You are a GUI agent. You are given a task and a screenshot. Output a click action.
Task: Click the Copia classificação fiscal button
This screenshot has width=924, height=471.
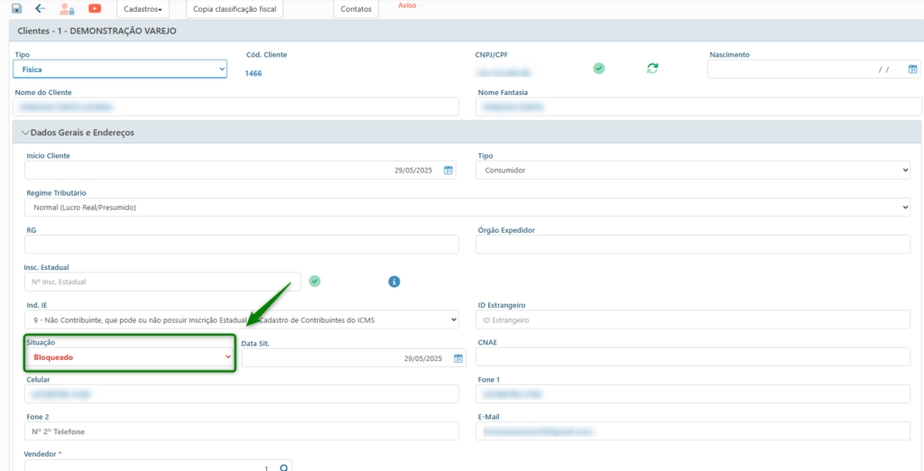point(235,9)
